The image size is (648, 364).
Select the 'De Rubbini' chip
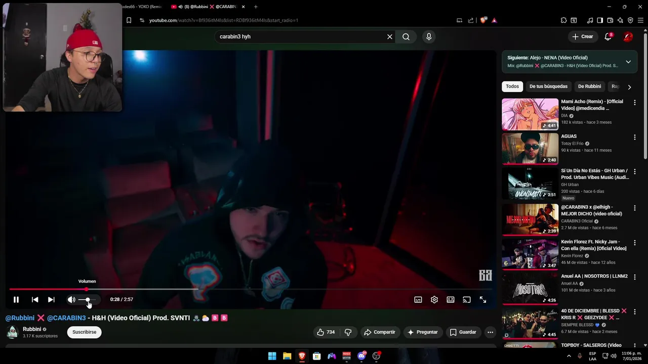point(589,86)
